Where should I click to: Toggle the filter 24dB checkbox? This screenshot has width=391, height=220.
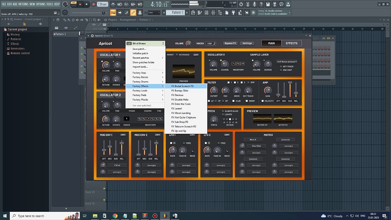(x=233, y=101)
